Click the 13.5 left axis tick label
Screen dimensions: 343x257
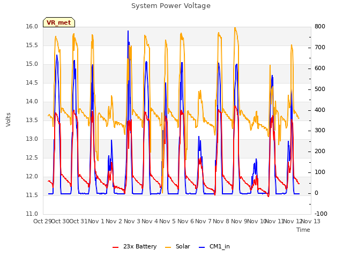(32, 120)
